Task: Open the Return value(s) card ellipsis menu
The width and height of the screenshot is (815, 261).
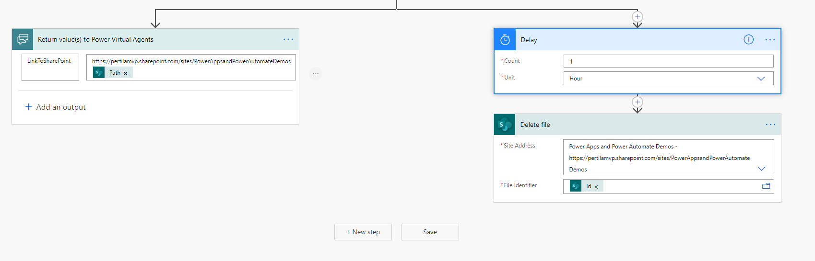Action: click(288, 39)
